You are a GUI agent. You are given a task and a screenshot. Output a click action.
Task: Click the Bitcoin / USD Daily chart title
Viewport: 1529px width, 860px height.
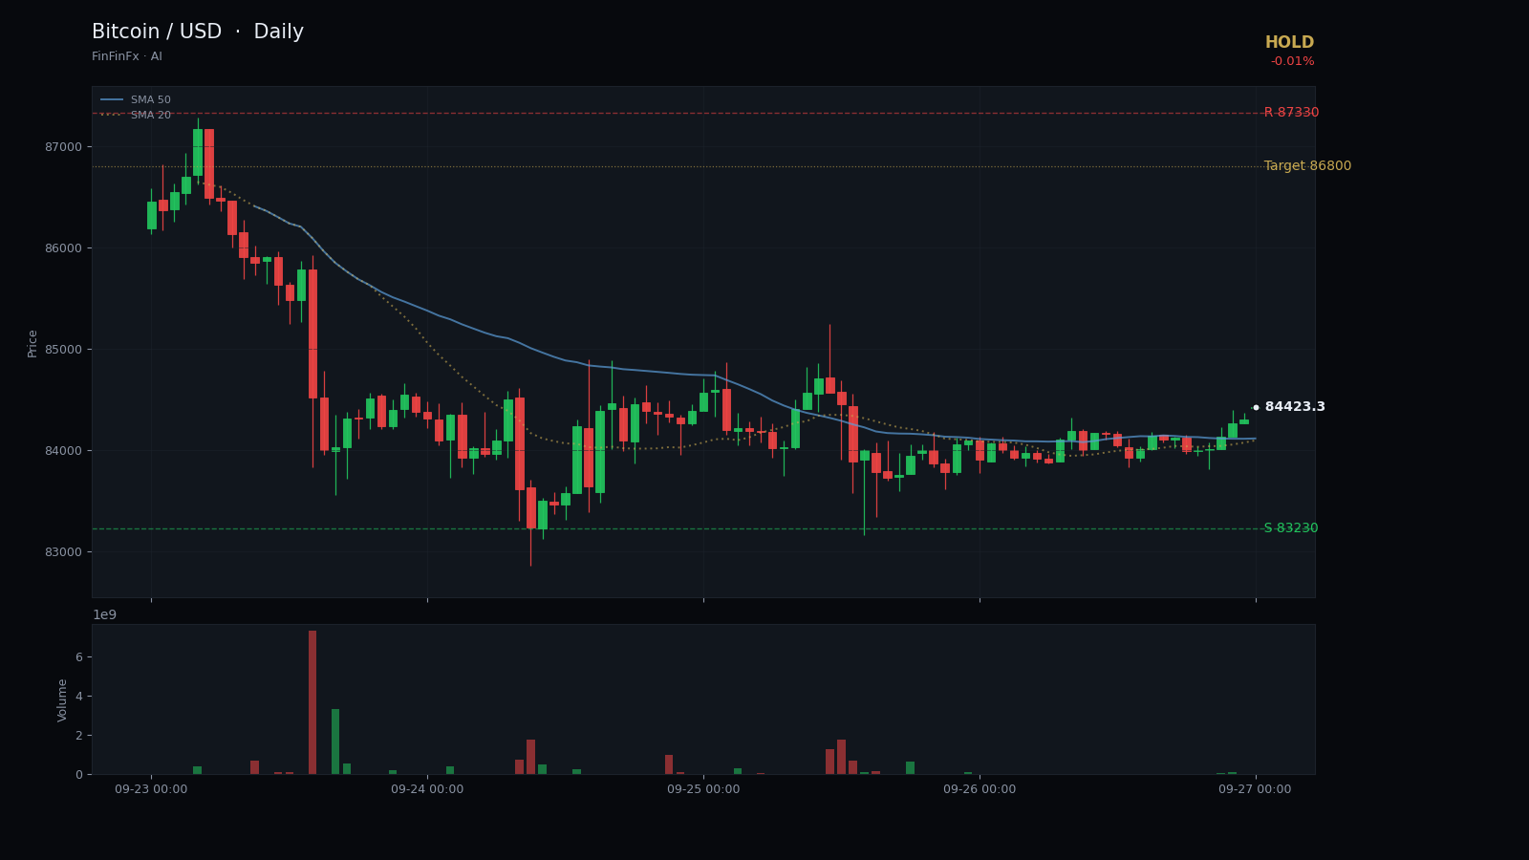[198, 32]
